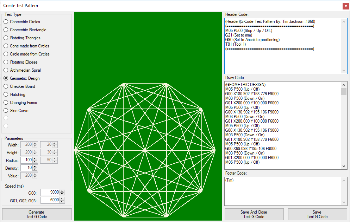
Task: Click '(Tim)' text in Footer Code
Action: pos(229,180)
